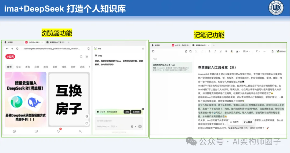This screenshot has width=290, height=153.
Task: Toggle the notes sidebar panel icon
Action: [x=153, y=51]
